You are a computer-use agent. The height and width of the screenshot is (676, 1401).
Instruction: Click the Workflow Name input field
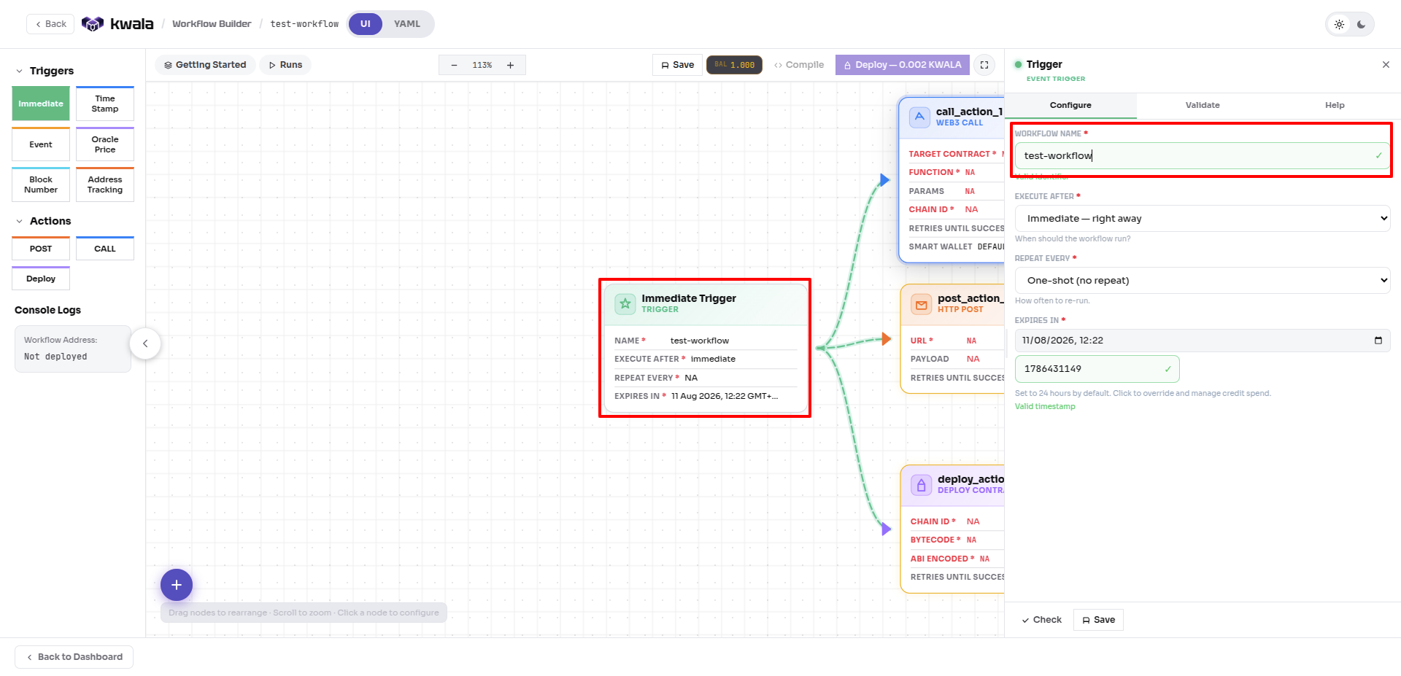point(1203,155)
